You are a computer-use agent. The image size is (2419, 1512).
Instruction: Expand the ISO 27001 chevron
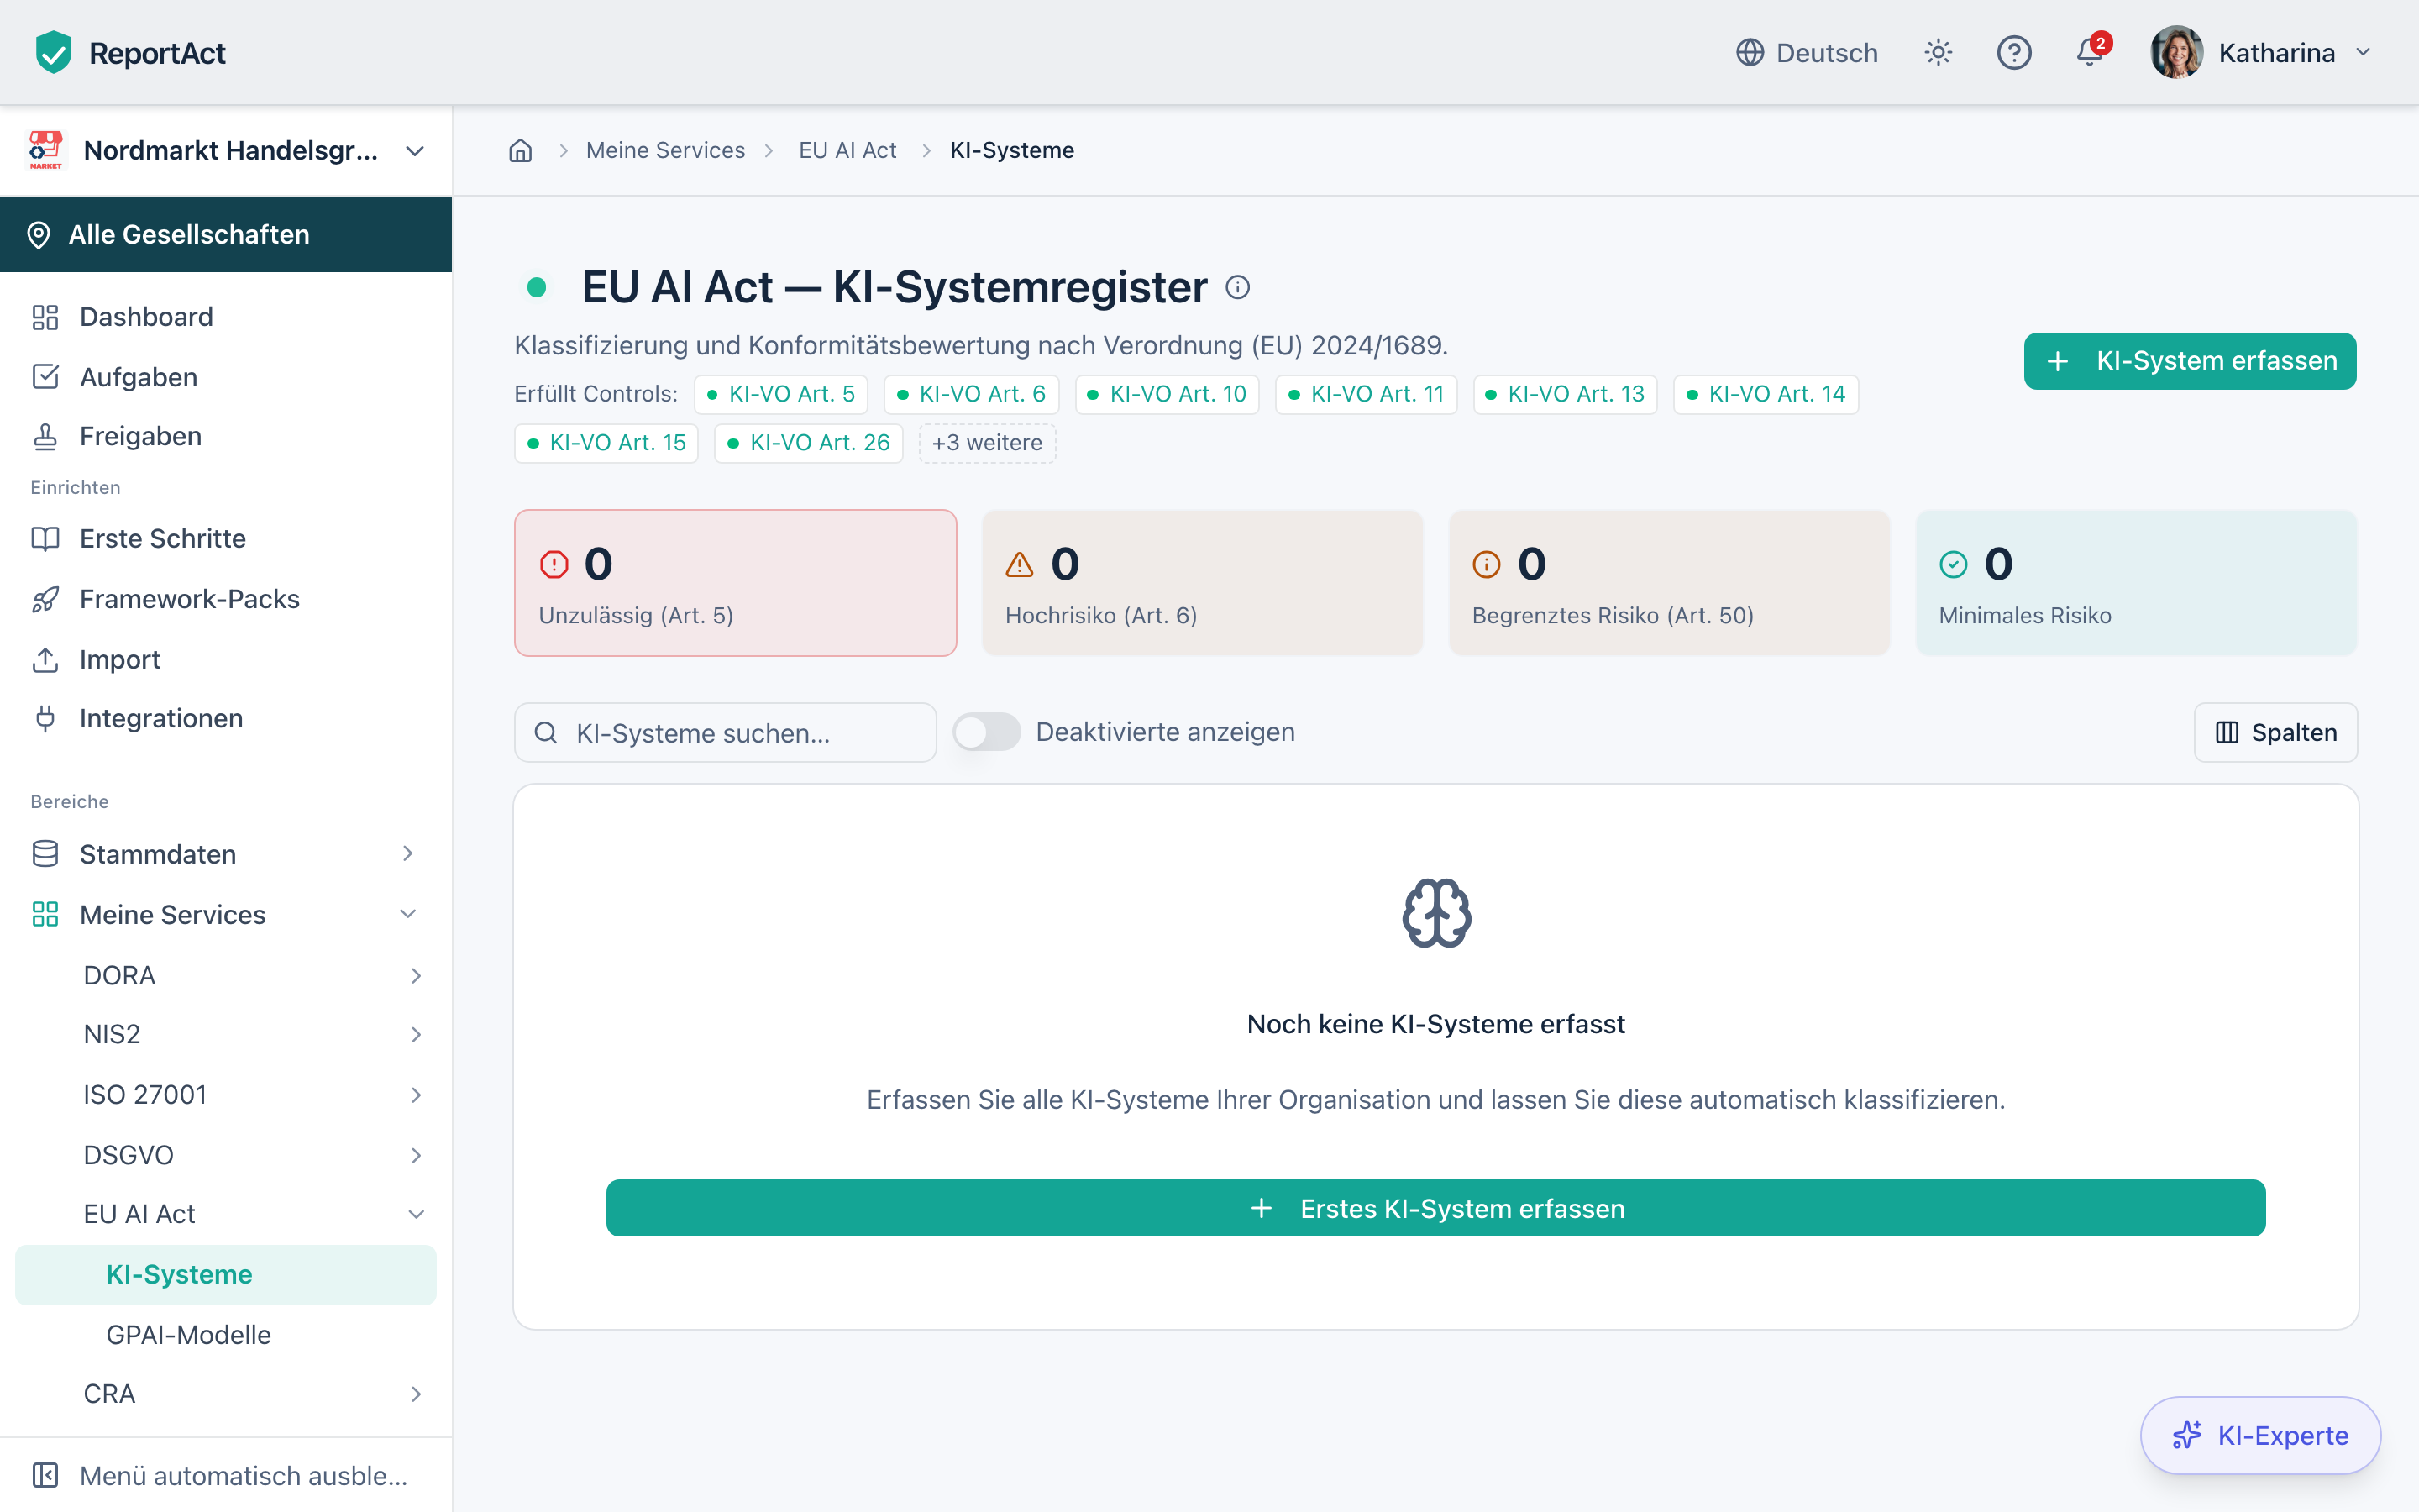pyautogui.click(x=416, y=1095)
